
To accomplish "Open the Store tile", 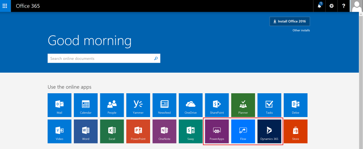I will (x=295, y=131).
